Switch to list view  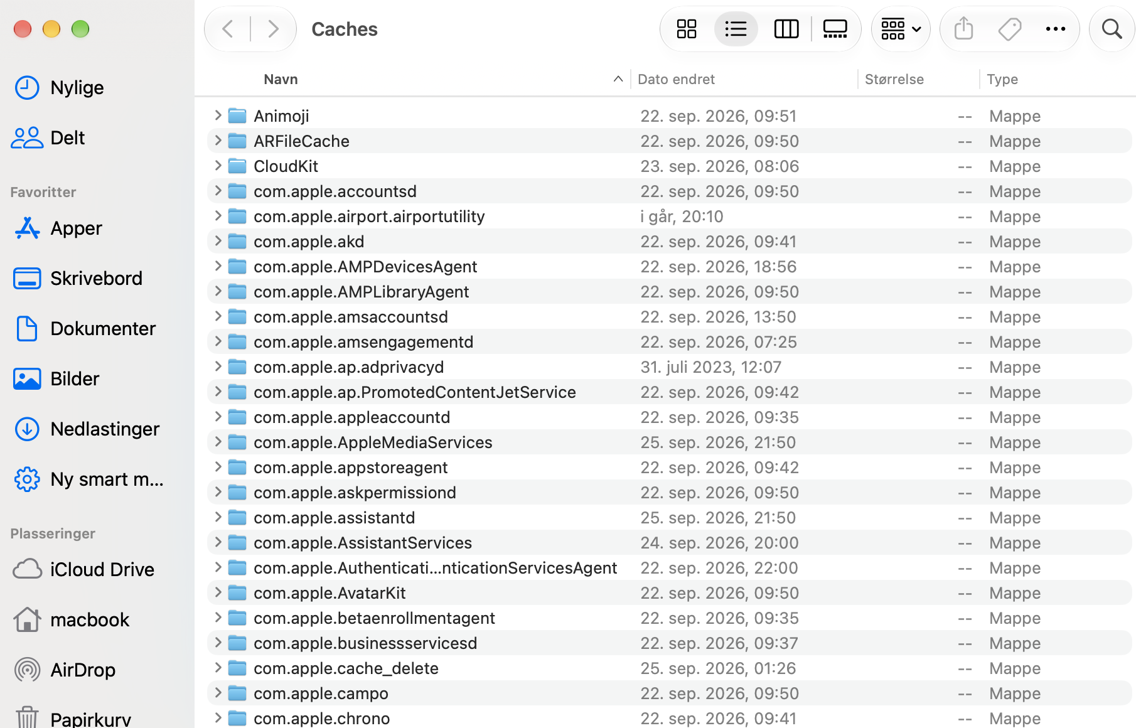(736, 29)
